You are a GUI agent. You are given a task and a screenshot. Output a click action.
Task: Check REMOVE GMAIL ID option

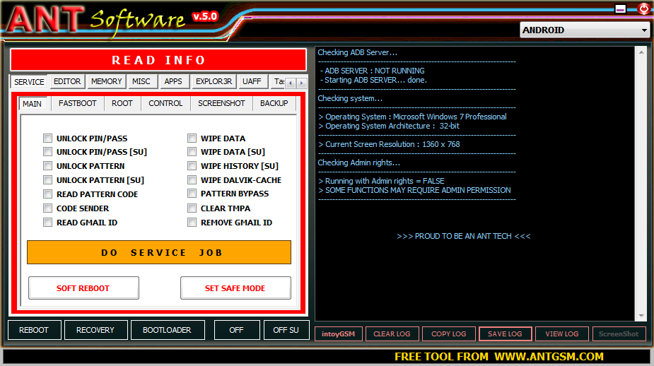pyautogui.click(x=192, y=223)
